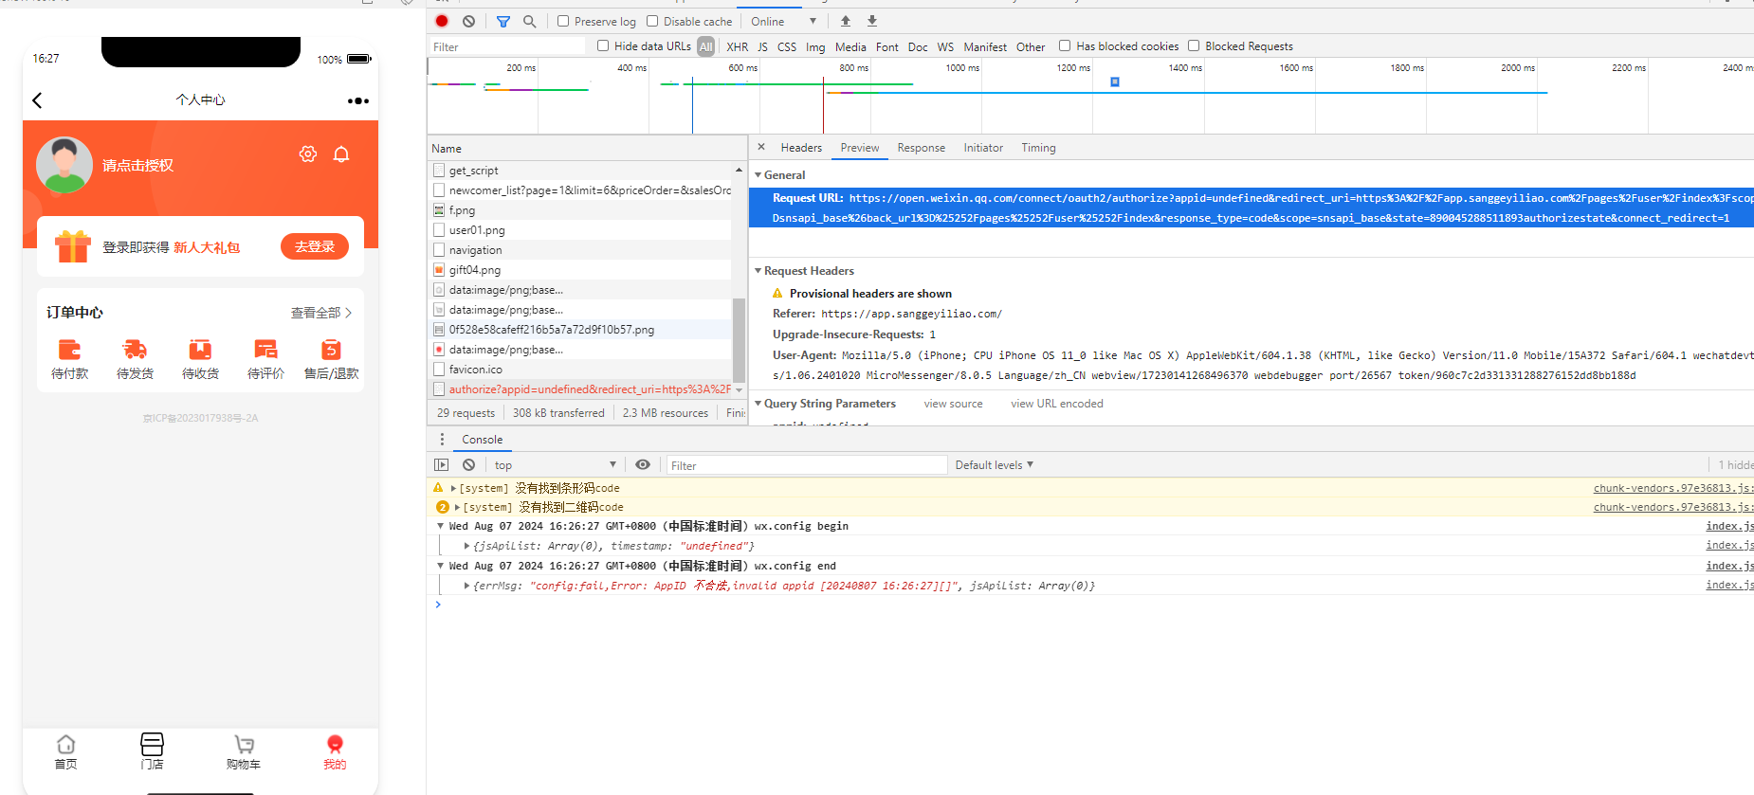This screenshot has height=795, width=1754.
Task: Open chunk-vendors source link for barcode warning
Action: click(x=1672, y=488)
